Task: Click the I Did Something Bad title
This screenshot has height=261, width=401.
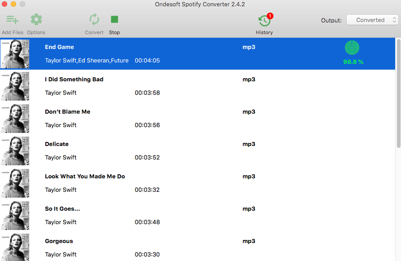Action: click(74, 80)
